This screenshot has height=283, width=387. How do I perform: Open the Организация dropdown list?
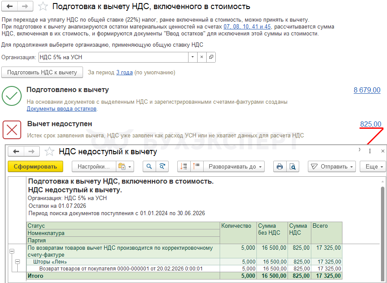click(192, 57)
